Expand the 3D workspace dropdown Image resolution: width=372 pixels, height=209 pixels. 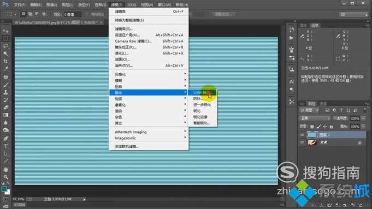coord(354,14)
